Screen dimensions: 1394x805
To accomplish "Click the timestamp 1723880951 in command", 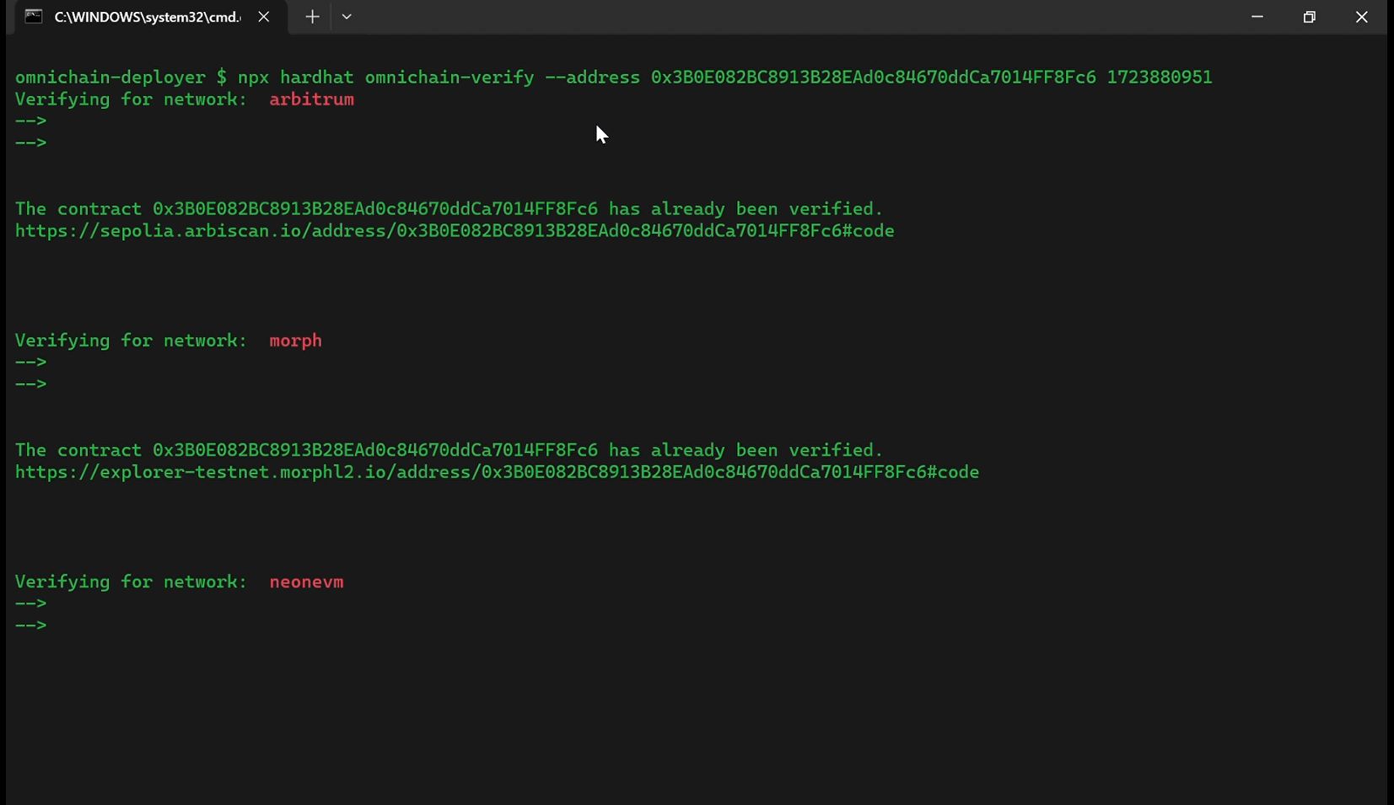I will (x=1160, y=78).
